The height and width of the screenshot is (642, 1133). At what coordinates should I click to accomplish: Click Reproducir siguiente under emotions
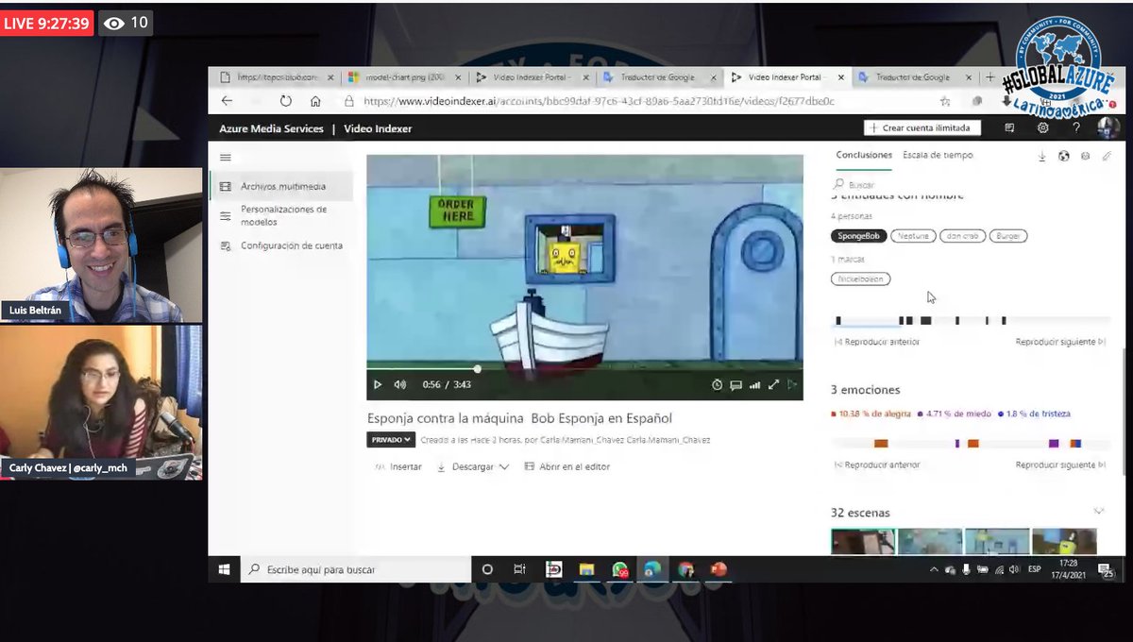click(1060, 465)
